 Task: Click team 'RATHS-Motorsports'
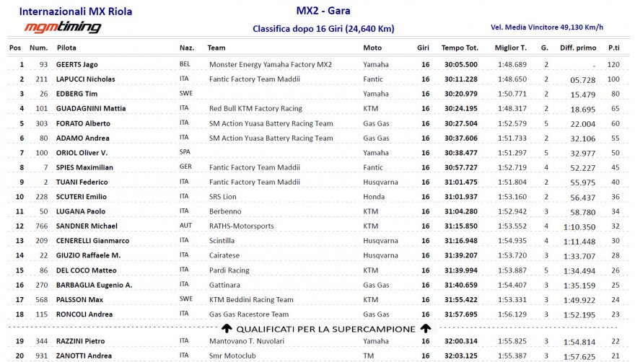(241, 226)
